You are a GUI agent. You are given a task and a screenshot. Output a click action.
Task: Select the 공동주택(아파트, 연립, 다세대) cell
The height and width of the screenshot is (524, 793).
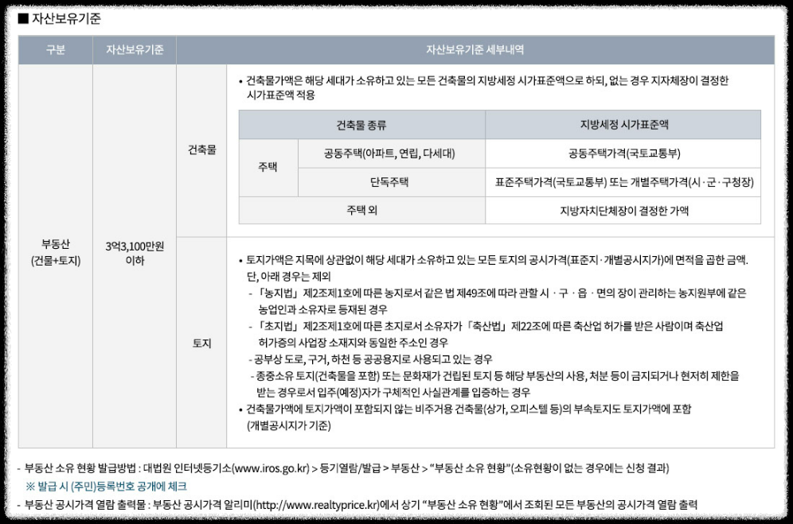[x=390, y=154]
